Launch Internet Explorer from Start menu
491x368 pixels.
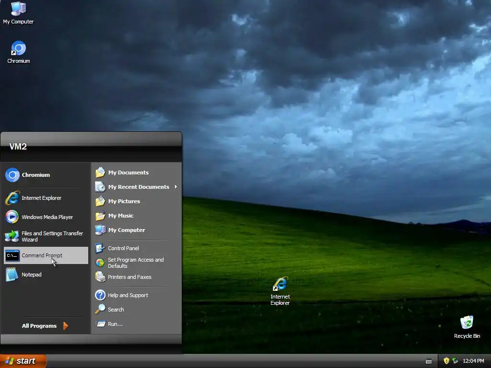pos(46,198)
